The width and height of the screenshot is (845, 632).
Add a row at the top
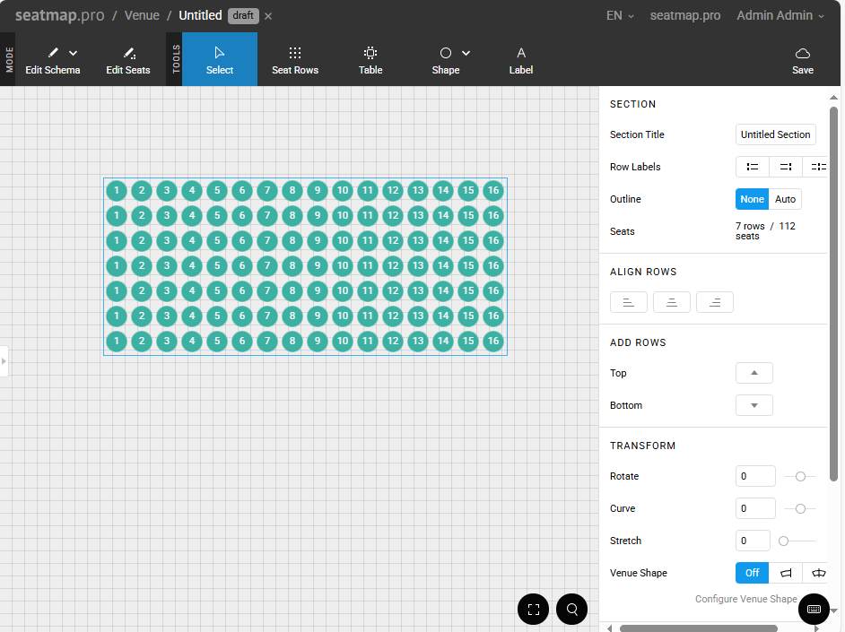[x=754, y=373]
